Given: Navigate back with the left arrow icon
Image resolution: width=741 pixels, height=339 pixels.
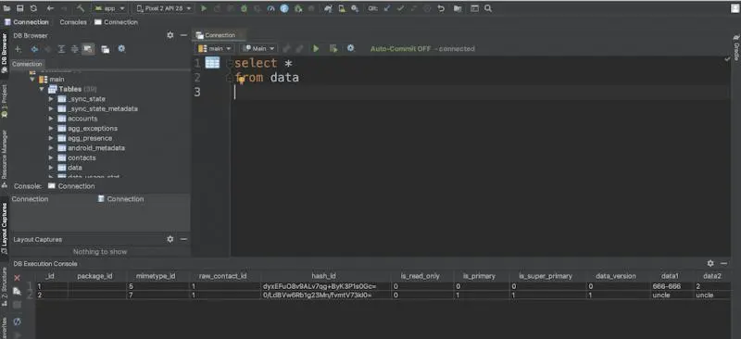Looking at the screenshot, I should [50, 8].
